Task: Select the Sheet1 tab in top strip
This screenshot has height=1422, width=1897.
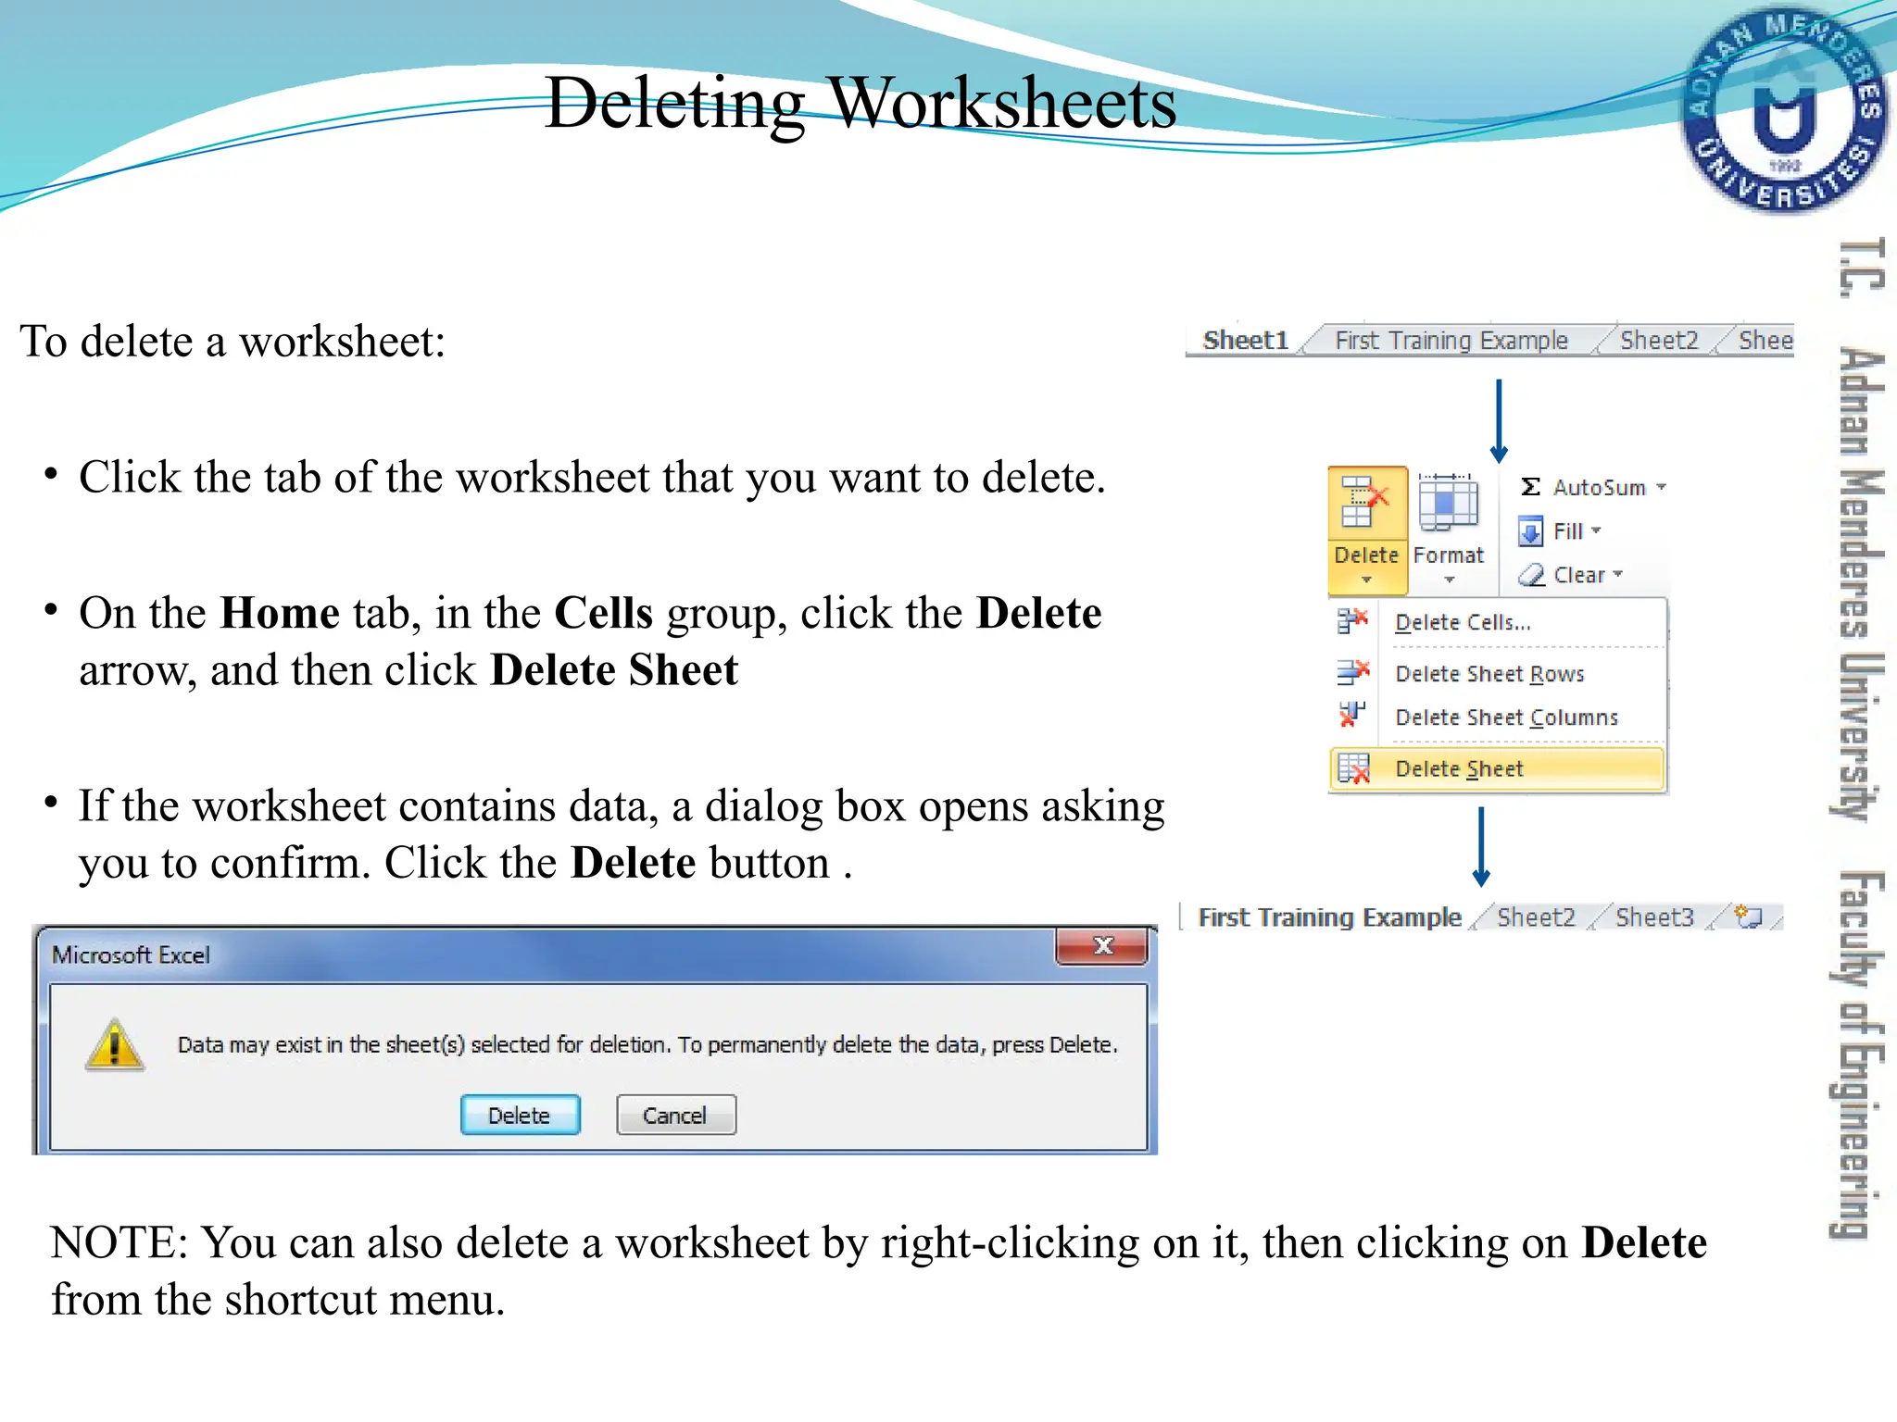Action: click(1245, 341)
